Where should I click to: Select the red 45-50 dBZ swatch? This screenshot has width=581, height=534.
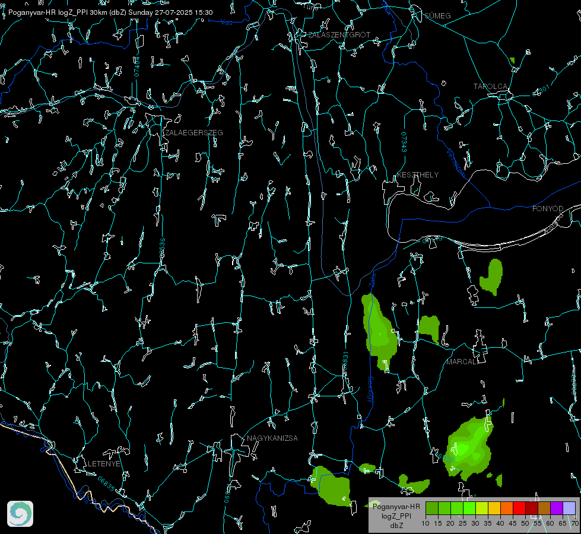(x=519, y=508)
